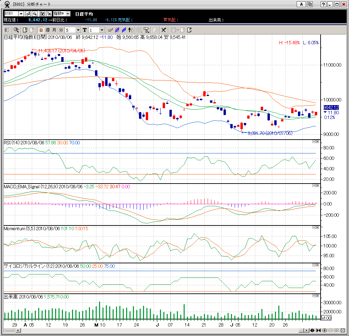Open the 指数 market type dropdown
The image size is (349, 336).
click(68, 14)
